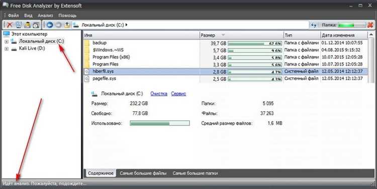Switch to Самые большие папки tab
Screen dimensions: 377x189
(195, 173)
